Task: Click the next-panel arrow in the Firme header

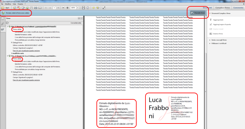Action: [81, 18]
